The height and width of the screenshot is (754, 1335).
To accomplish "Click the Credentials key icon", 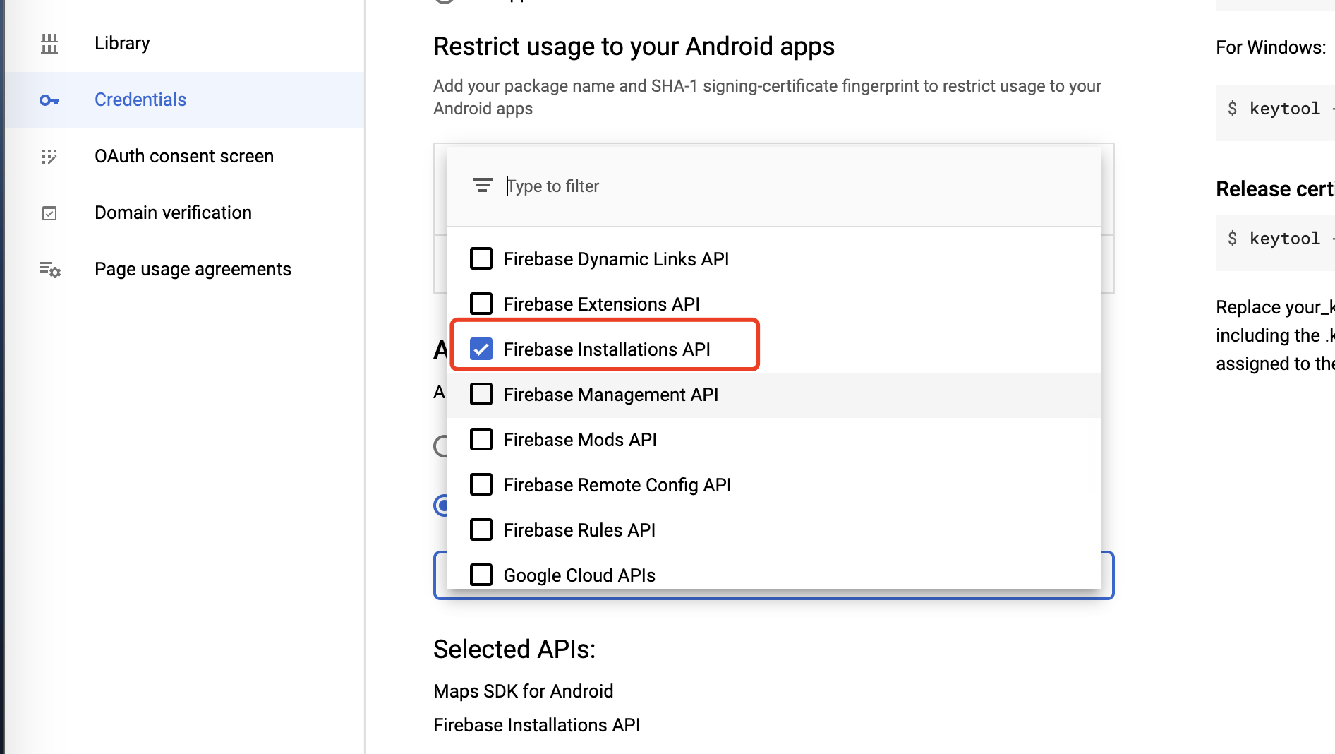I will tap(49, 100).
